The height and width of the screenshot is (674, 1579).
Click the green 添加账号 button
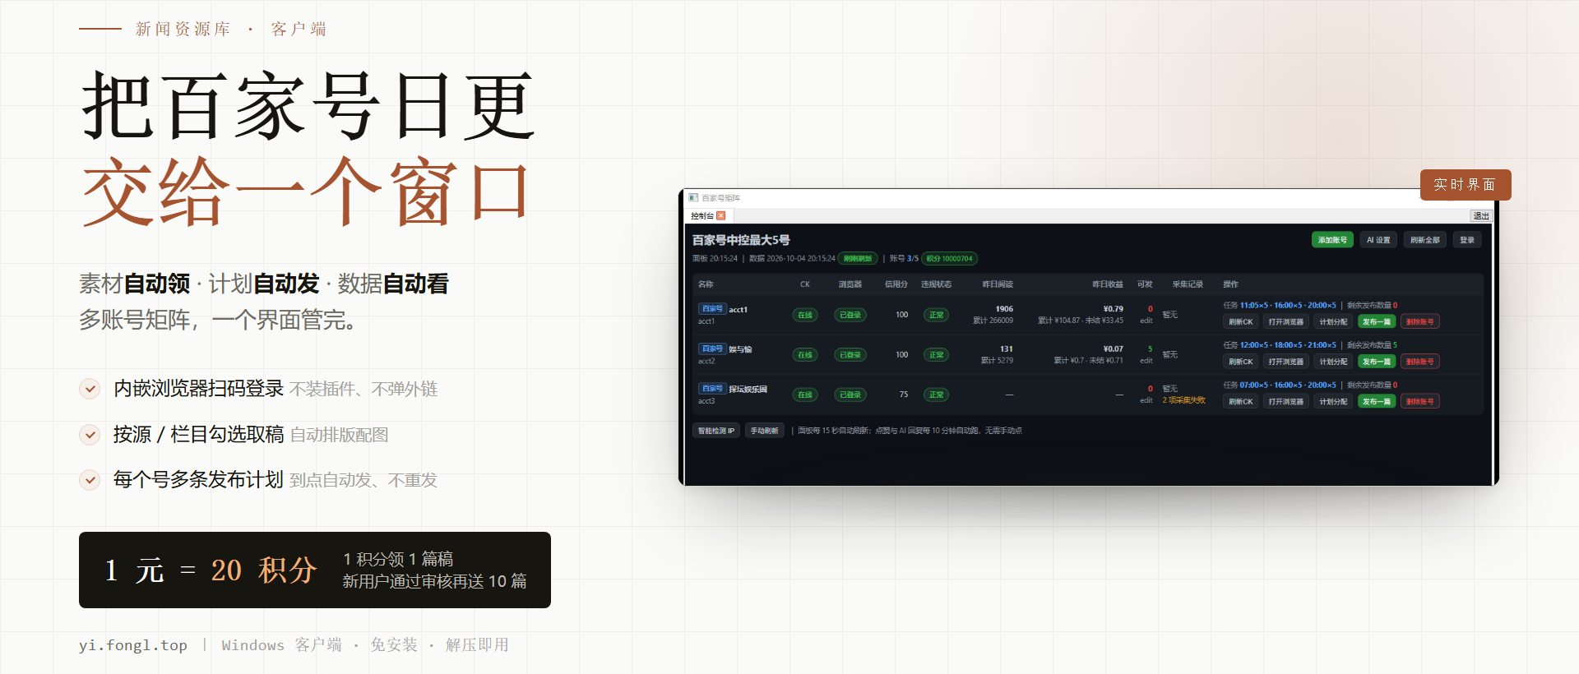1332,240
